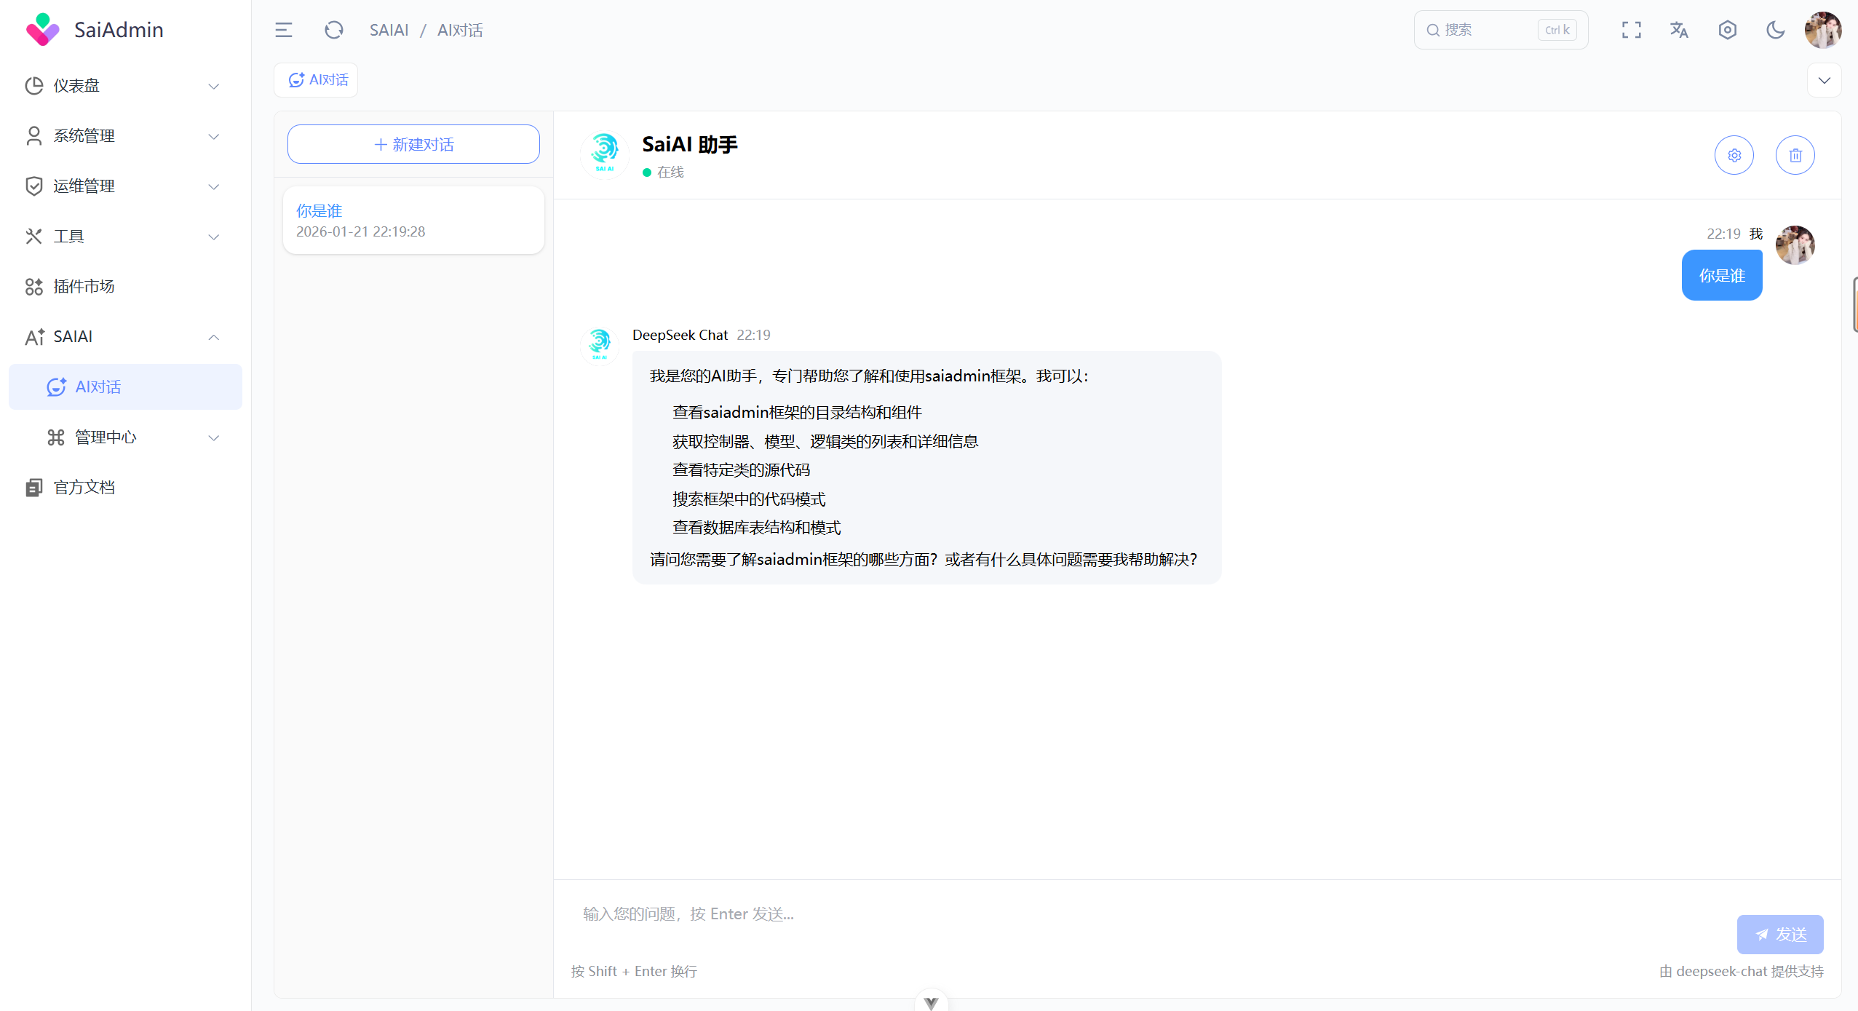Toggle fullscreen mode
Image resolution: width=1858 pixels, height=1011 pixels.
pyautogui.click(x=1631, y=30)
